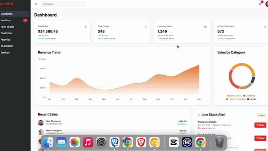
Task: Click the Inventory red badge count
Action: tap(25, 21)
